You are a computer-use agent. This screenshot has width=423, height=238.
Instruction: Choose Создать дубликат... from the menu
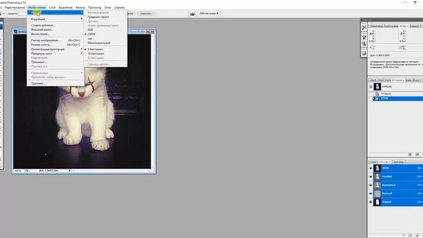pos(56,25)
